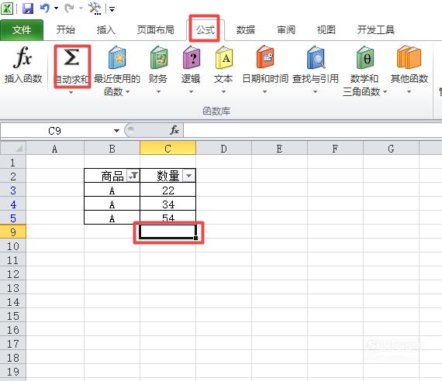Open the Text (文本) functions book icon
Viewport: 442px width, 381px height.
(x=224, y=57)
